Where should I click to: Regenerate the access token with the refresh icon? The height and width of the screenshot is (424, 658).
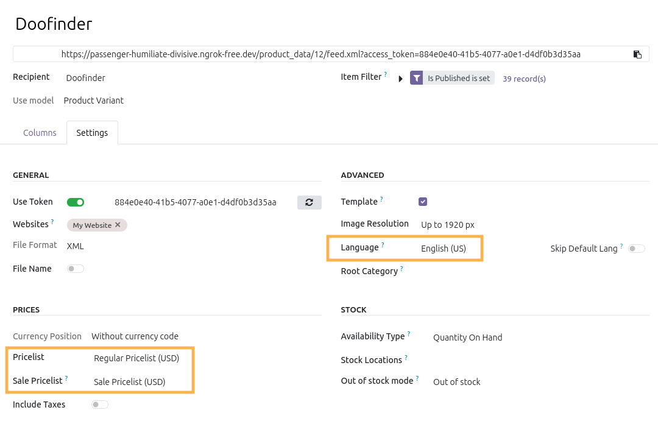[x=310, y=202]
